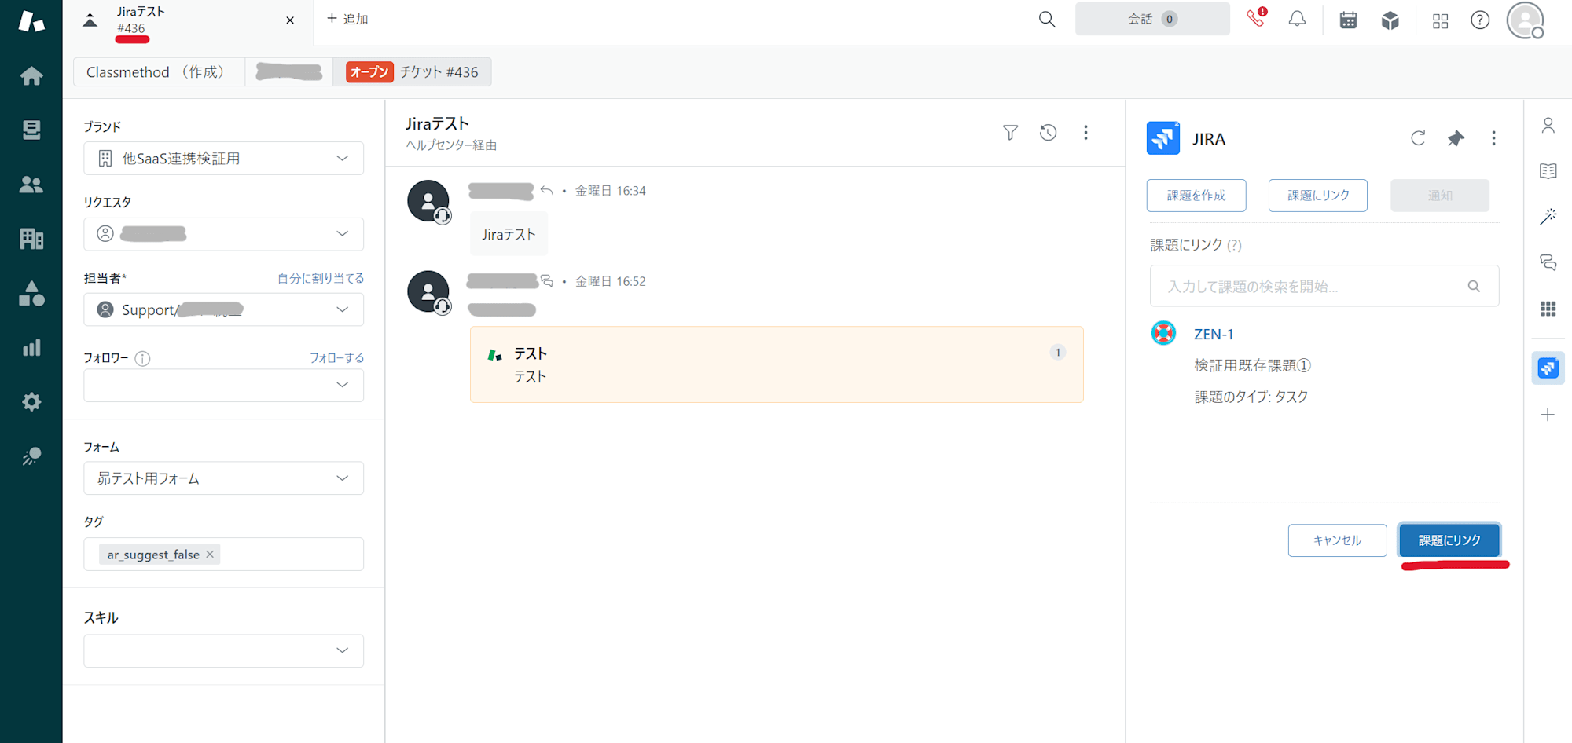Open Admin gear icon in sidebar
This screenshot has height=743, width=1572.
coord(31,402)
